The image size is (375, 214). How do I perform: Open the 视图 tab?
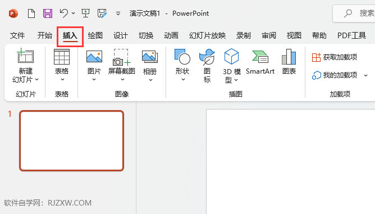coord(294,36)
